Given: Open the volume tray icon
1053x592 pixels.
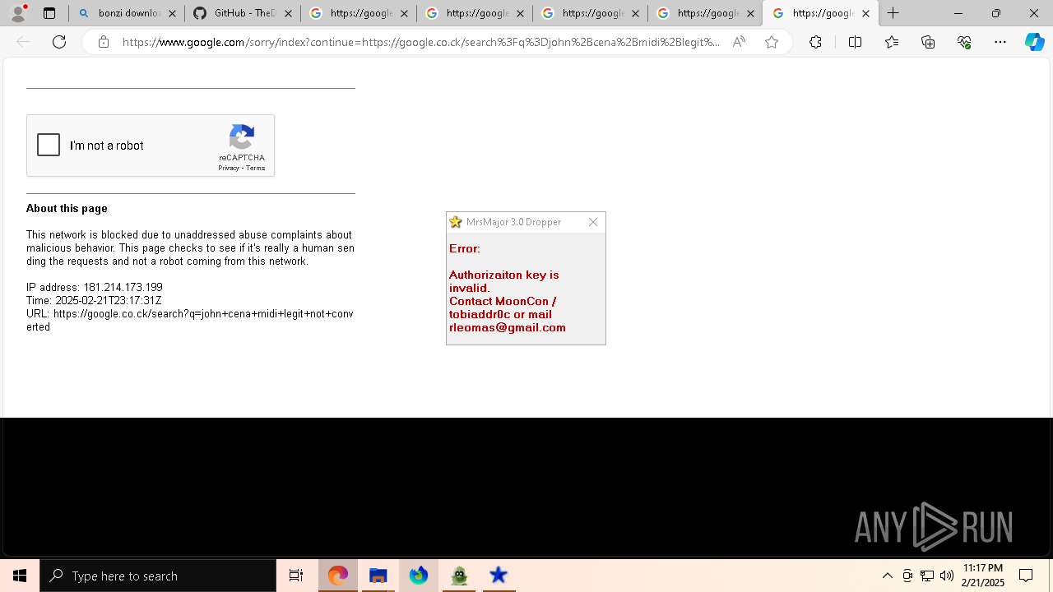Looking at the screenshot, I should (947, 576).
